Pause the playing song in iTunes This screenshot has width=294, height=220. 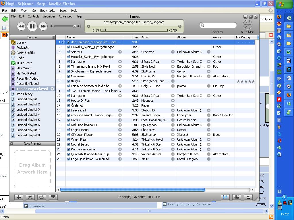point(32,26)
